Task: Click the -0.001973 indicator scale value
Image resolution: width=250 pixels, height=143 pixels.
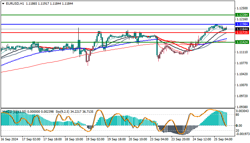Action: (242, 134)
